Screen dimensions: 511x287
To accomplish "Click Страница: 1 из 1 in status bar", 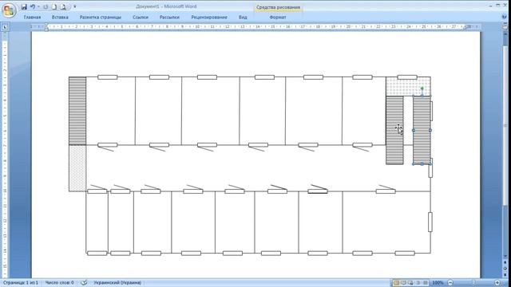I will point(21,283).
